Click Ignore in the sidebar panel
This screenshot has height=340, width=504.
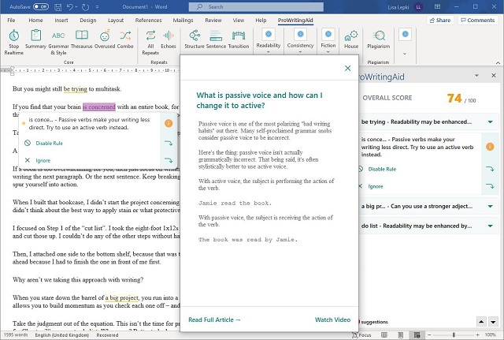coord(376,186)
